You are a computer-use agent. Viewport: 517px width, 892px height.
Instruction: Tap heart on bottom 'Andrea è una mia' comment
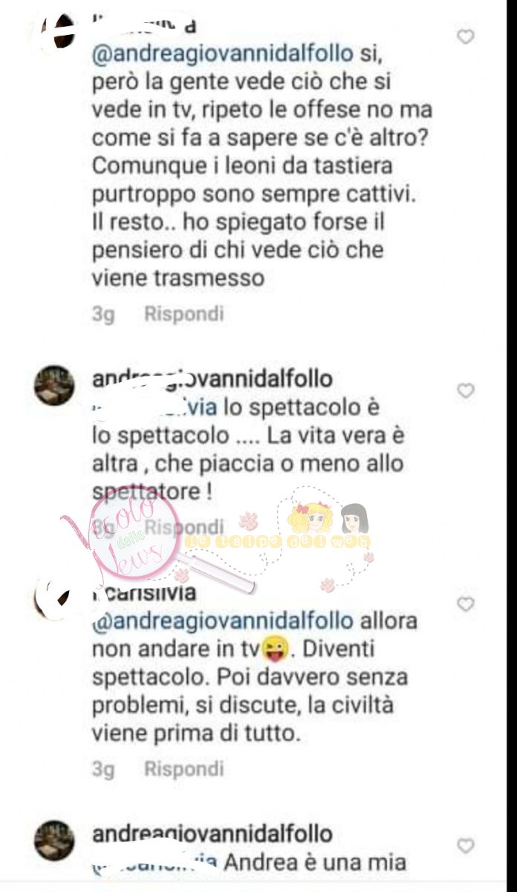pos(465,846)
